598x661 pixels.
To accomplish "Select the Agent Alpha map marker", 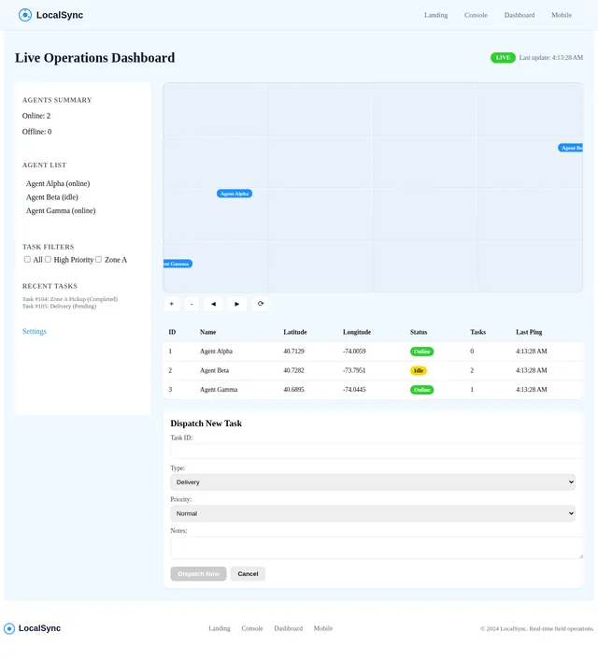I will [235, 194].
